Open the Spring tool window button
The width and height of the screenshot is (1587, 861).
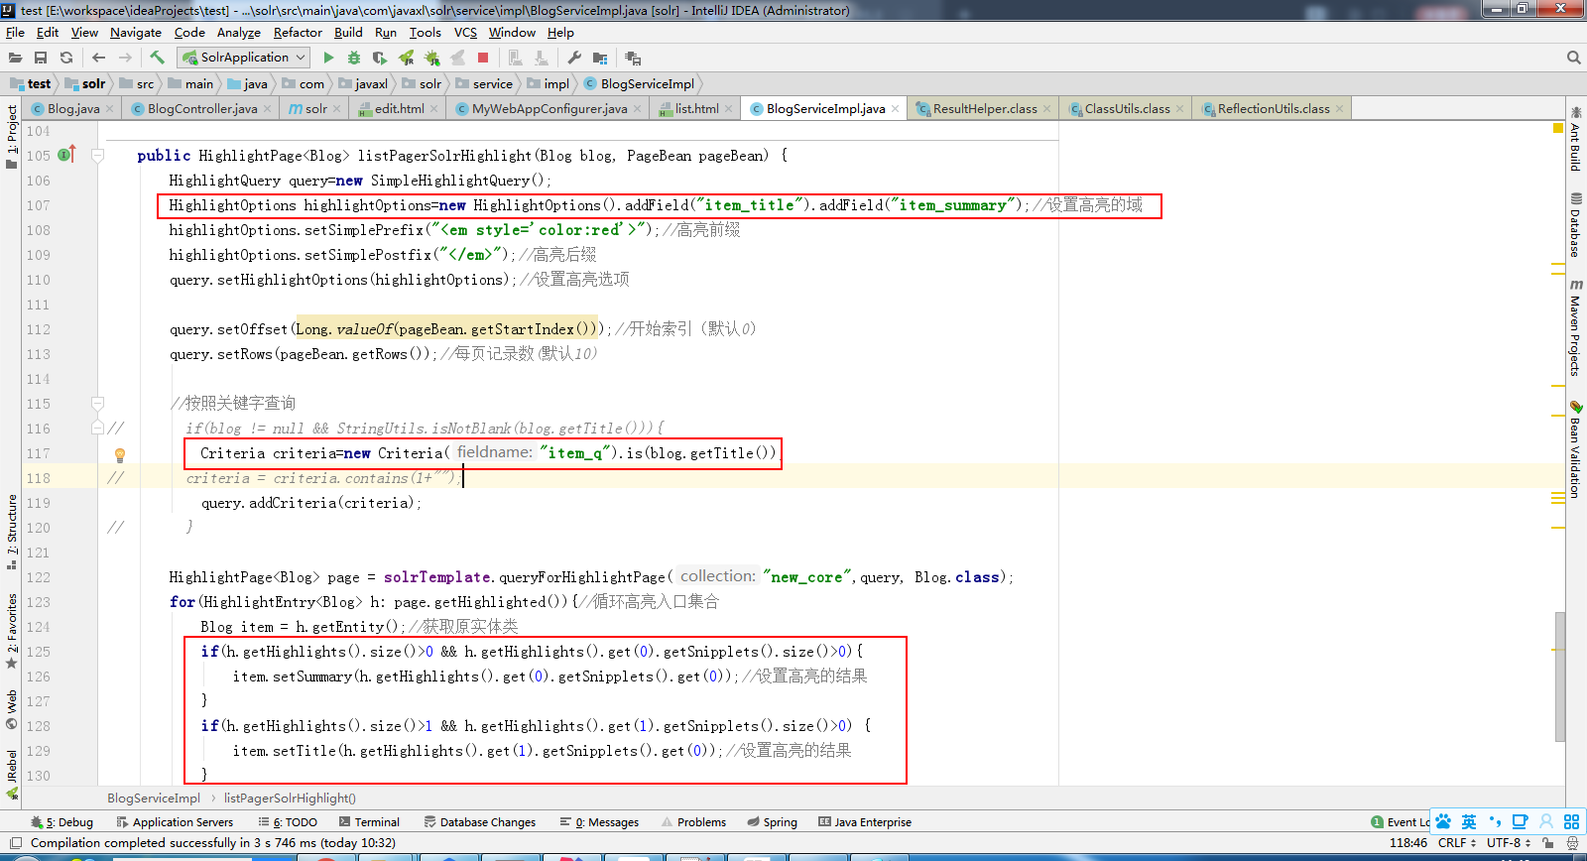[x=773, y=821]
